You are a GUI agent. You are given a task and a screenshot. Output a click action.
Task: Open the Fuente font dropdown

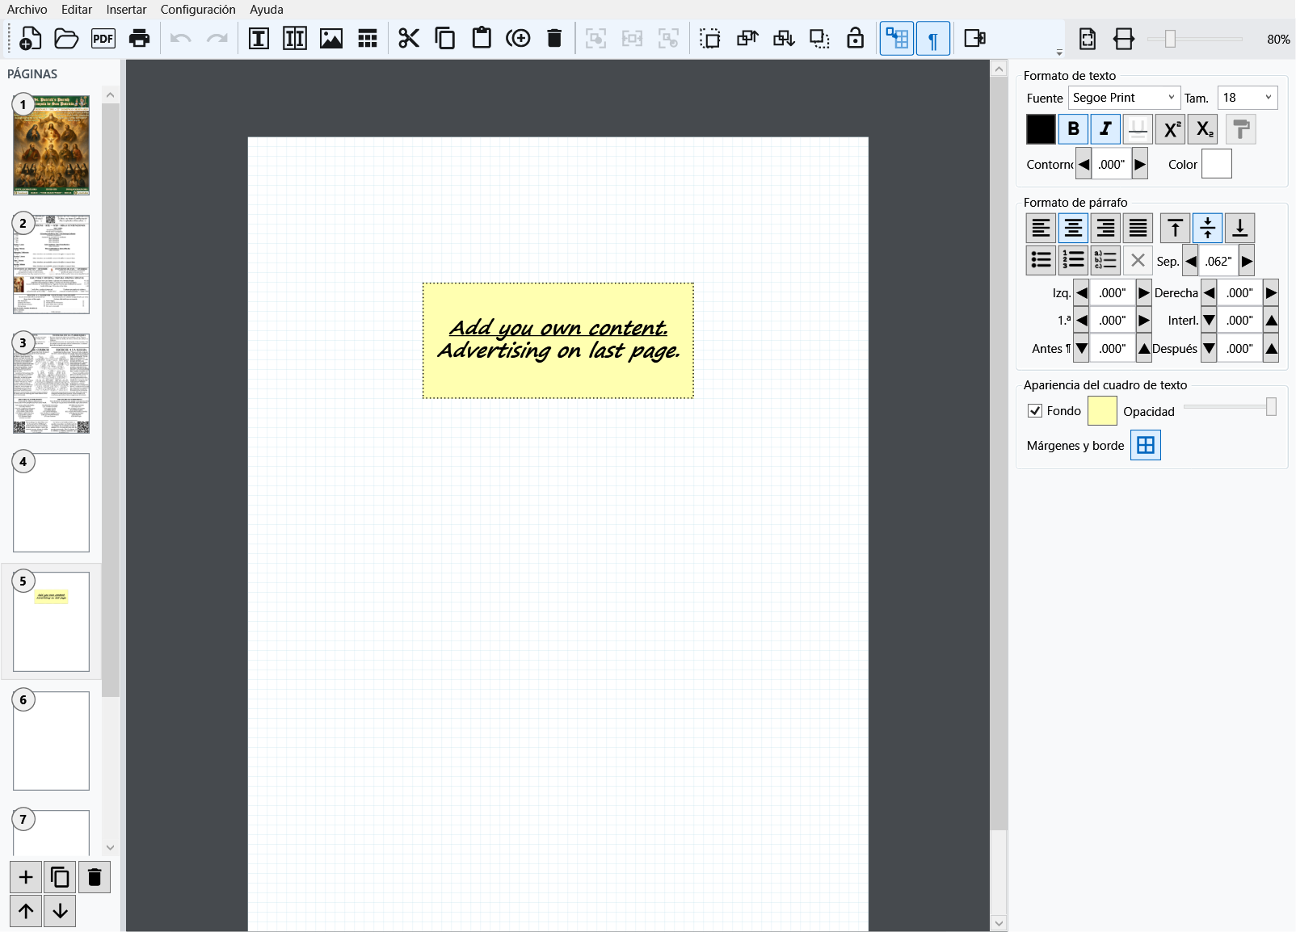[1124, 98]
